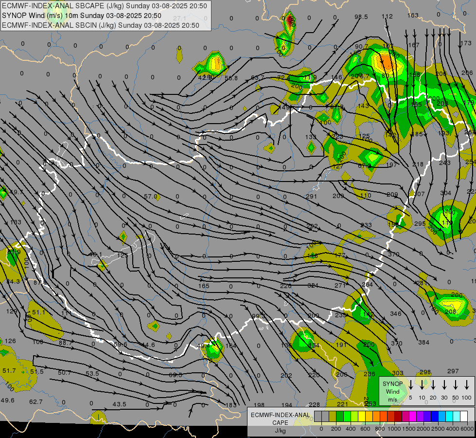Viewport: 476px width, 438px height.
Task: Click the SBCIN header line
Action: point(101,25)
